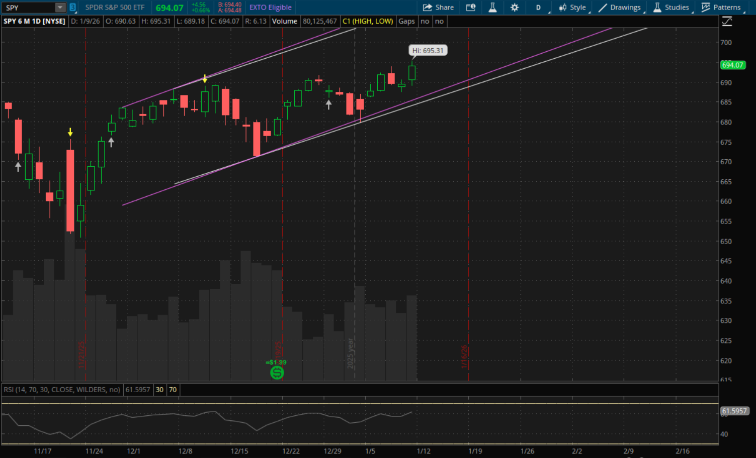Image resolution: width=756 pixels, height=458 pixels.
Task: Expand the Studies dropdown
Action: [x=671, y=8]
